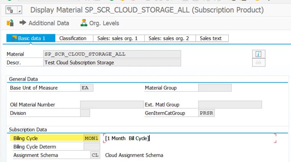291x162 pixels.
Task: Click the Basic data 1 tab icon
Action: (14, 38)
